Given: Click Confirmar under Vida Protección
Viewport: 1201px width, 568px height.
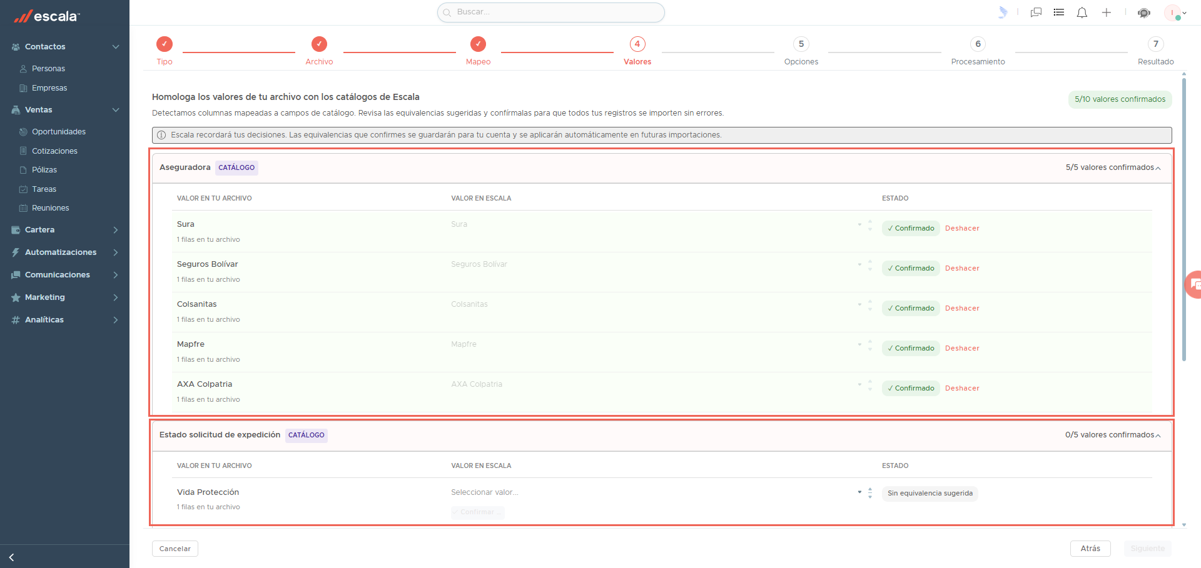Looking at the screenshot, I should click(478, 512).
